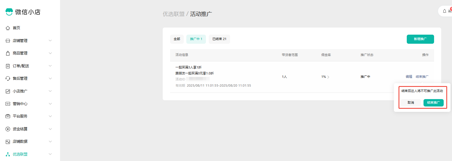The height and width of the screenshot is (161, 452).
Task: Switch to the 全部 tab
Action: (x=177, y=39)
